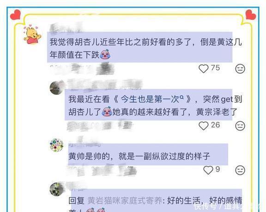Tap crying emoji after 胡杏儿了
The height and width of the screenshot is (212, 266).
(x=107, y=111)
